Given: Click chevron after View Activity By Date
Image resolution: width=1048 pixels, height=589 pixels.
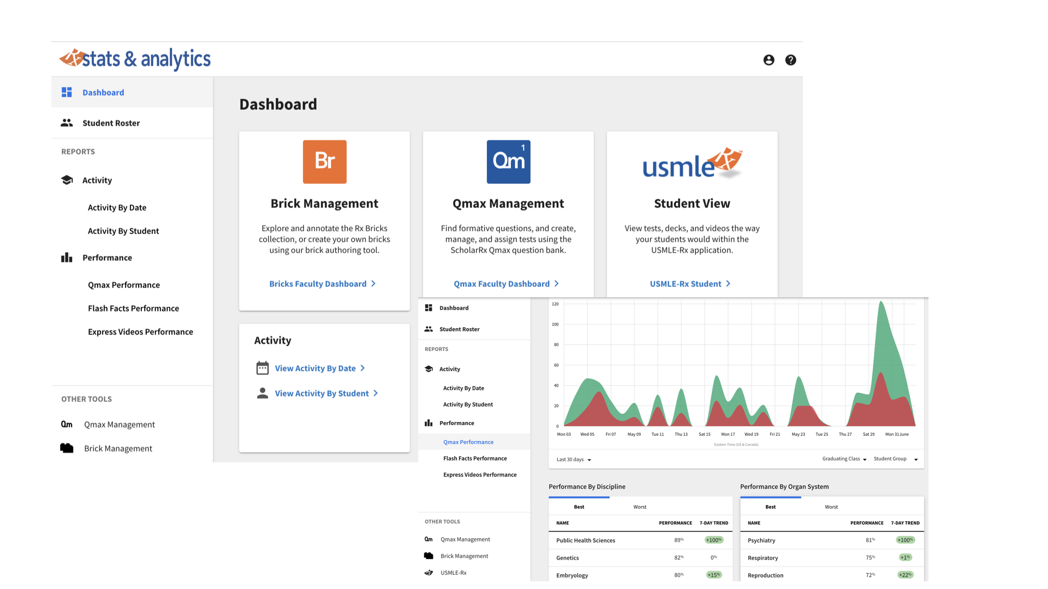Looking at the screenshot, I should [362, 368].
